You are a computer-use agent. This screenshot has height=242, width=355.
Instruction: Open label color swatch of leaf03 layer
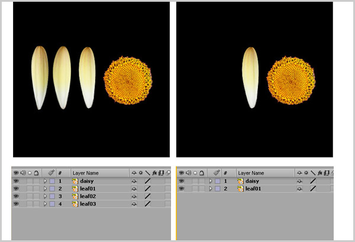pyautogui.click(x=52, y=204)
